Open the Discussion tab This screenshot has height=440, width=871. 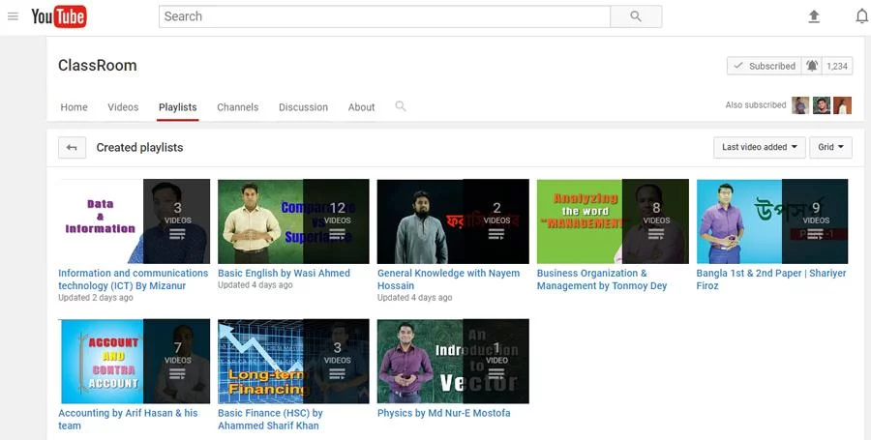click(303, 107)
